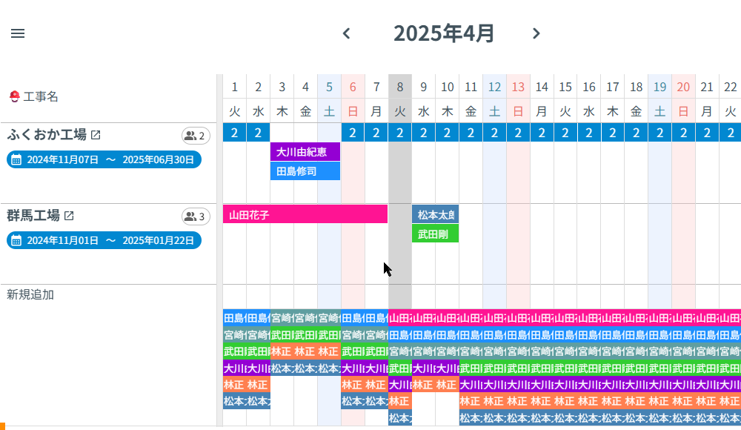Click the calendar icon on ふくおか工場 date chip
The image size is (741, 430).
coord(17,159)
